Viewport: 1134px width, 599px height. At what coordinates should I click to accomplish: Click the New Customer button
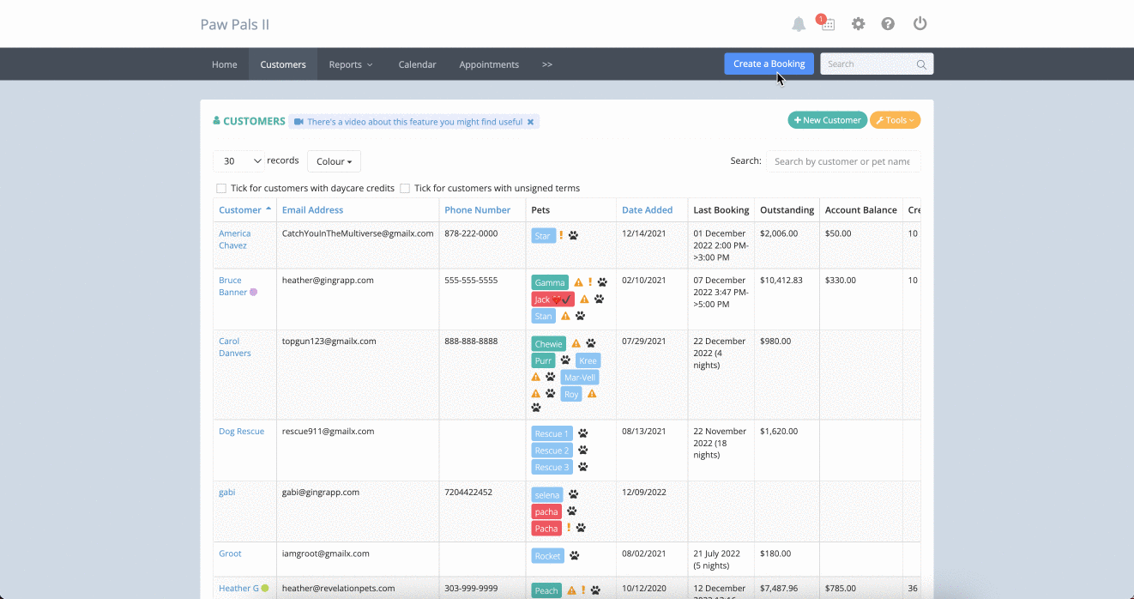click(x=827, y=120)
